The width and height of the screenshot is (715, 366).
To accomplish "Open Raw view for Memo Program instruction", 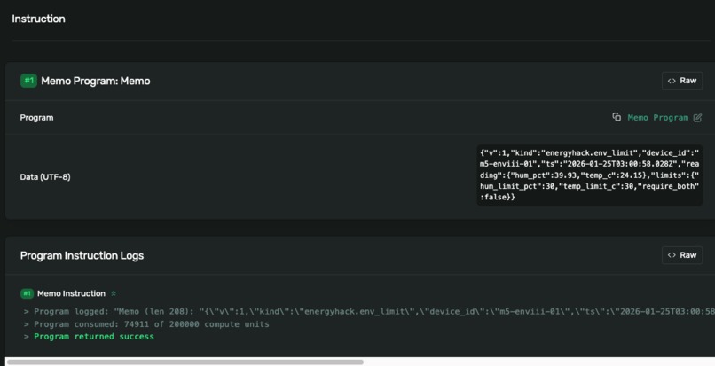I will pos(681,81).
